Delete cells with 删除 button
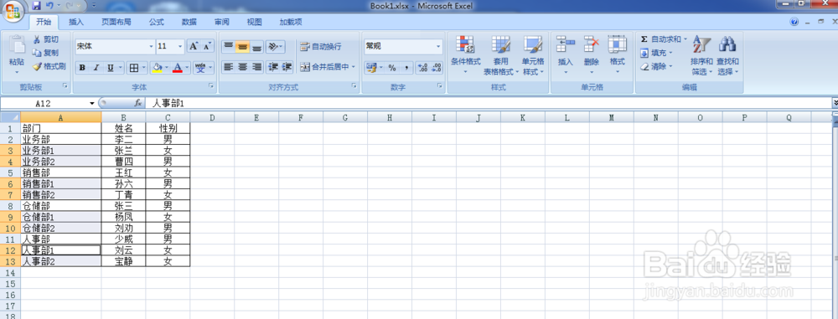The width and height of the screenshot is (838, 319). pyautogui.click(x=592, y=55)
